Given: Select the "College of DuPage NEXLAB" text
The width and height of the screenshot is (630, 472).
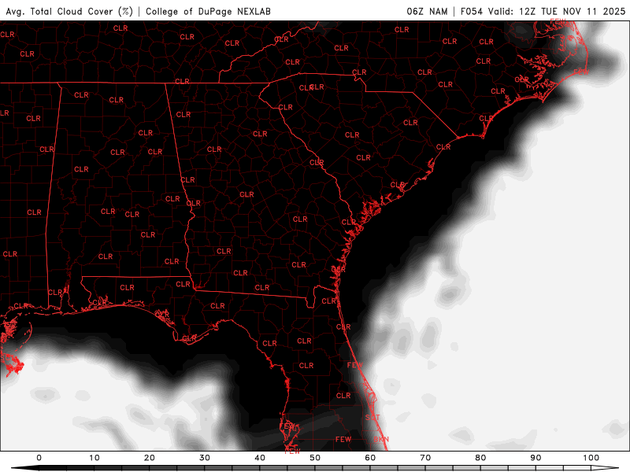Looking at the screenshot, I should click(208, 11).
